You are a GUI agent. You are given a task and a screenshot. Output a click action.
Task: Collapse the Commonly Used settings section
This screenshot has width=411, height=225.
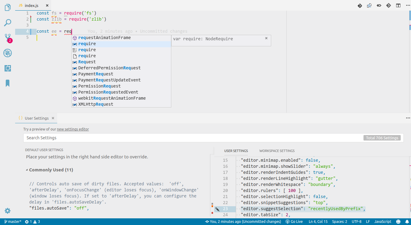[x=27, y=170]
